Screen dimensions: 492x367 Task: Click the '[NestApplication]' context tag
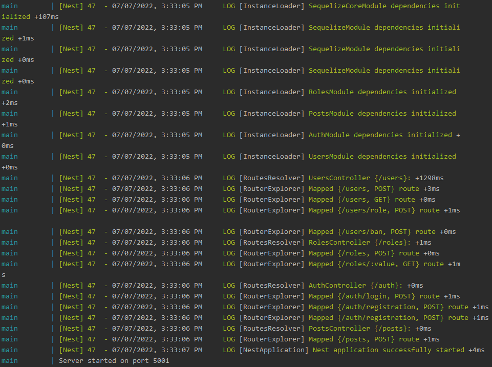tap(274, 350)
